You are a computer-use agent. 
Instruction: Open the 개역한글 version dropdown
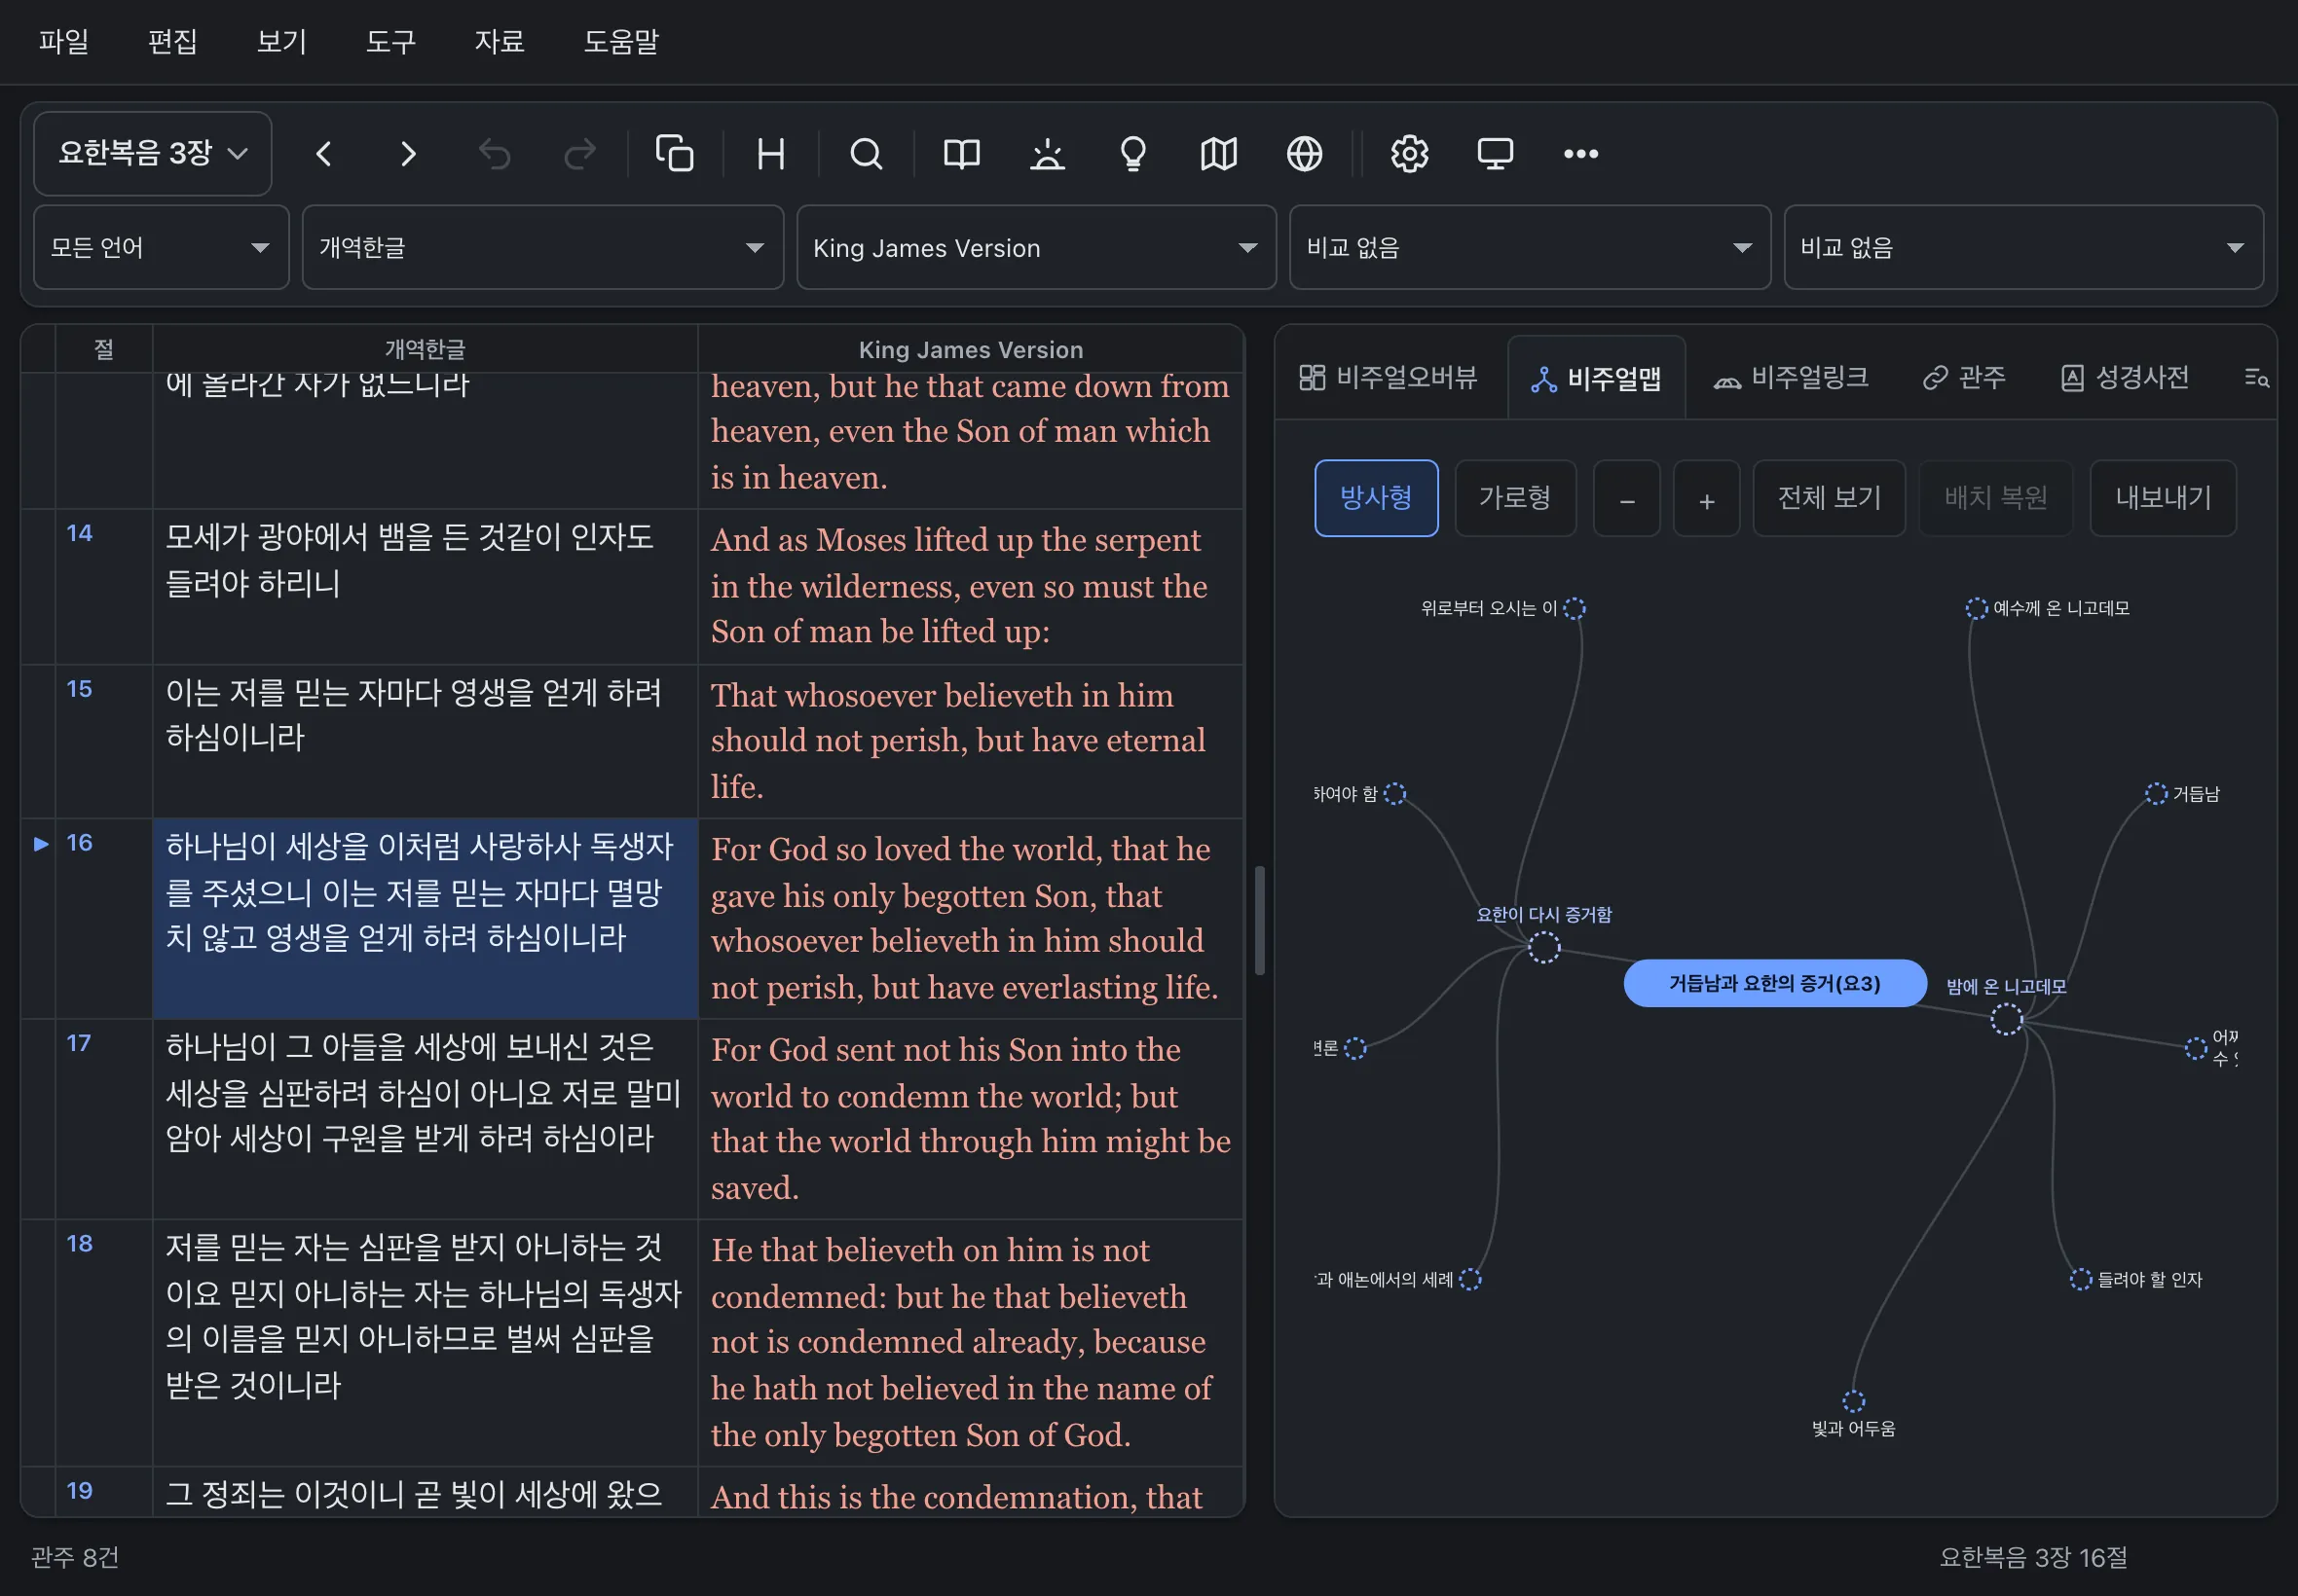click(543, 248)
